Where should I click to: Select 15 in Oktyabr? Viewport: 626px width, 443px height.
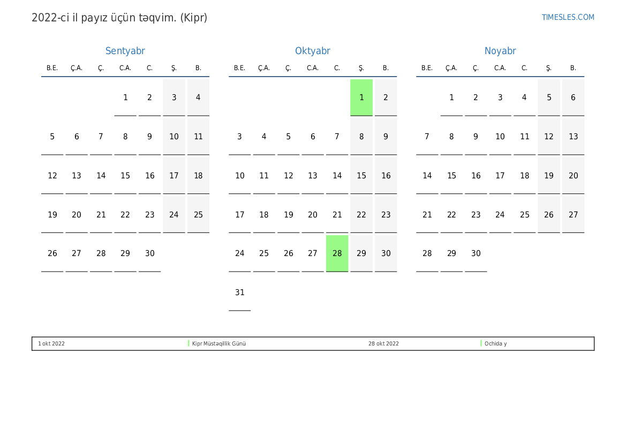361,176
